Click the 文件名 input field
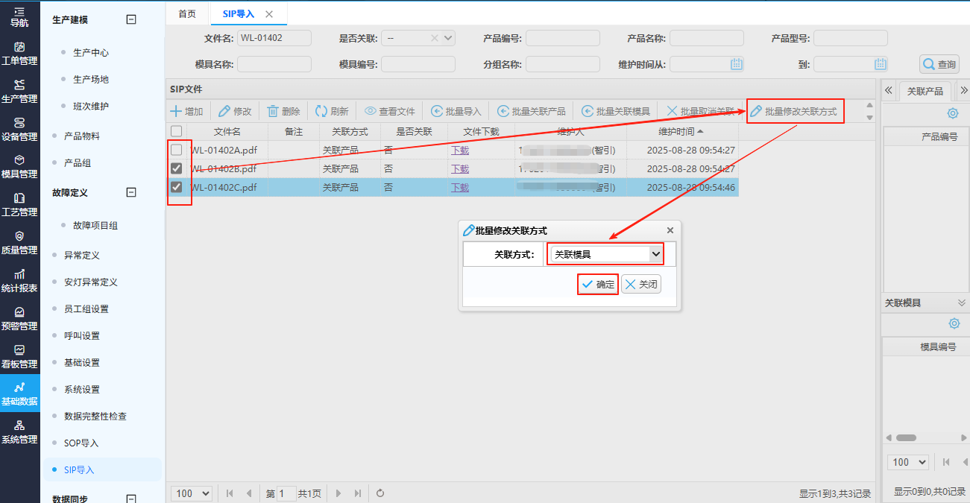 coord(274,38)
